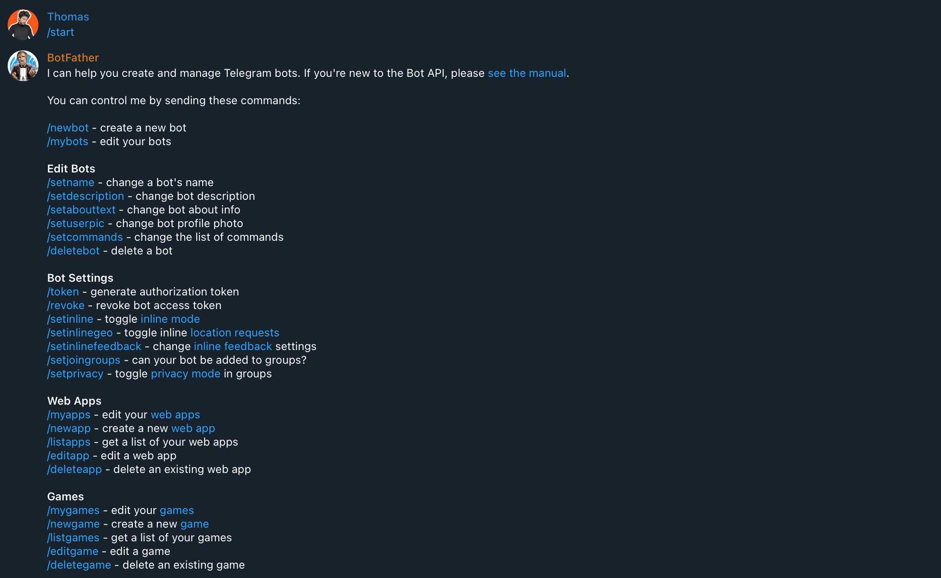Viewport: 941px width, 578px height.
Task: Open the Bot API manual link
Action: pyautogui.click(x=526, y=73)
